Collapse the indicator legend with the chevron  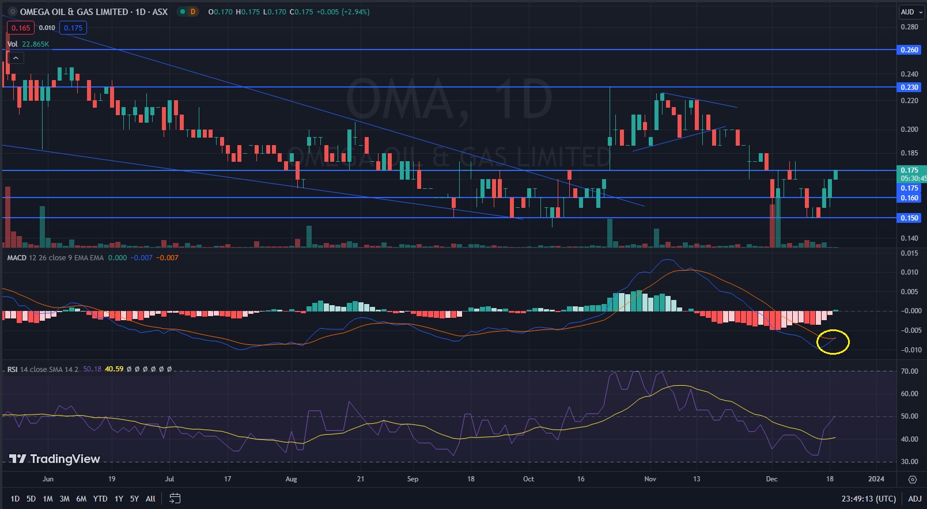click(x=16, y=58)
